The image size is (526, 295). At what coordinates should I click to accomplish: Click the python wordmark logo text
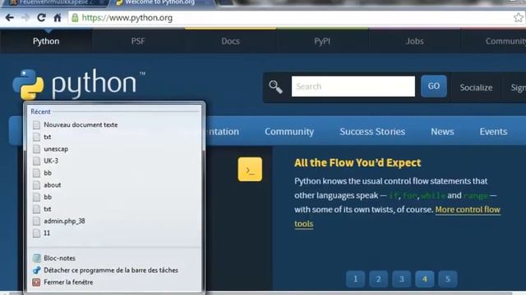(x=94, y=83)
